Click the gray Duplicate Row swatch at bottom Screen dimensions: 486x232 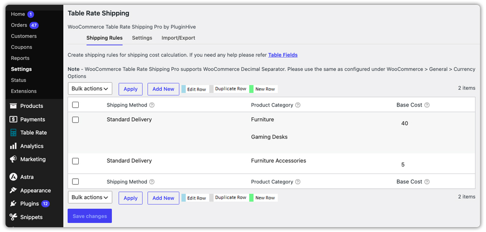pos(211,198)
